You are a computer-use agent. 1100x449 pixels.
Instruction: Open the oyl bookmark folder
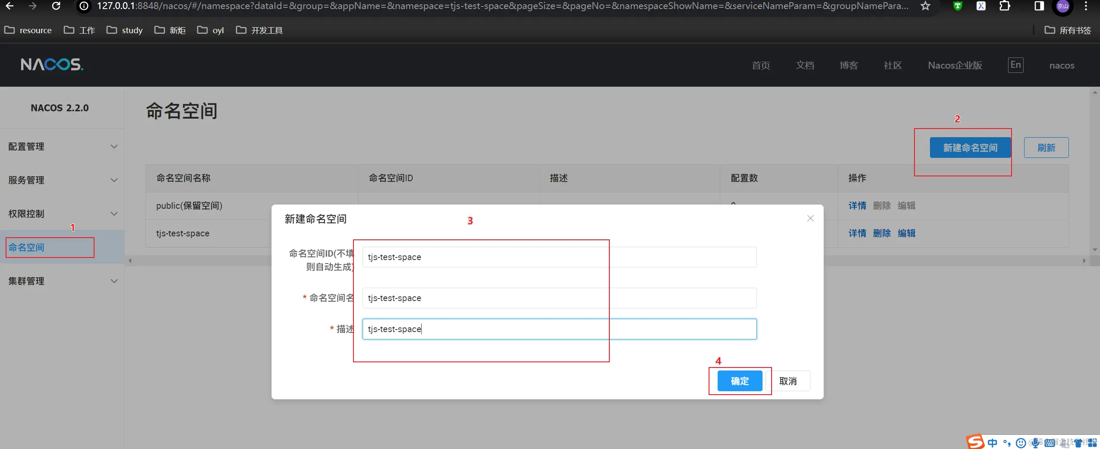(211, 30)
